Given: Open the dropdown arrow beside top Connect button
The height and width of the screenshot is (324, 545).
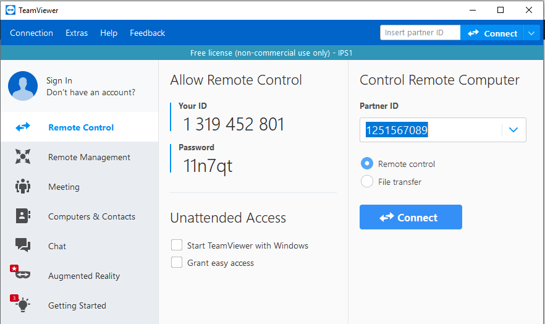Looking at the screenshot, I should 531,33.
